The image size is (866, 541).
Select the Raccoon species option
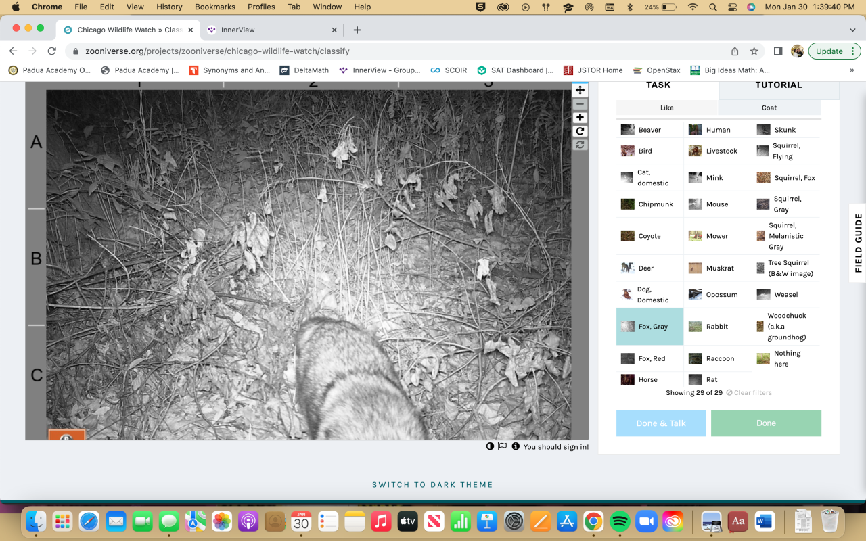[718, 358]
